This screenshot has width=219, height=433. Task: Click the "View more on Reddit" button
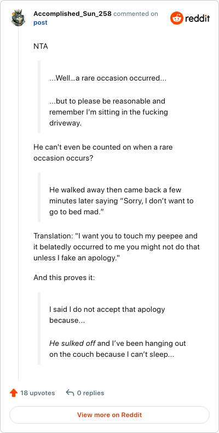click(109, 415)
